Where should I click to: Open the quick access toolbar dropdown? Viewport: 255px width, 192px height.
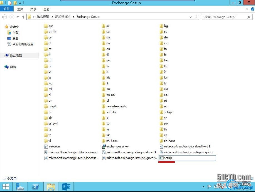pyautogui.click(x=20, y=3)
